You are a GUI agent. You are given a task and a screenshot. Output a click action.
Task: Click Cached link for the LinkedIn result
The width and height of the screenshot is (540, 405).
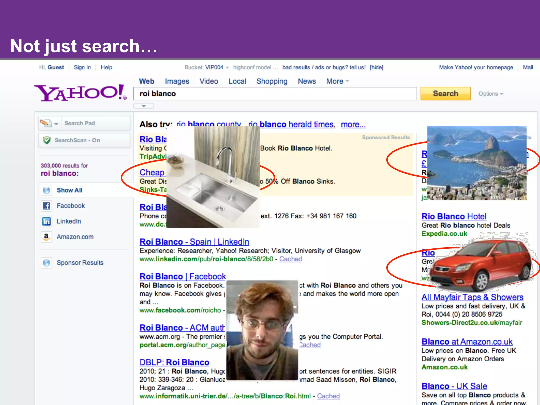tap(291, 259)
